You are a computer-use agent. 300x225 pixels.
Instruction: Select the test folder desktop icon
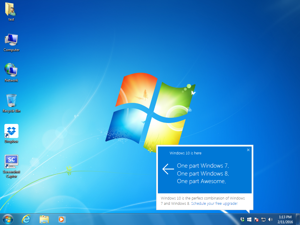pyautogui.click(x=11, y=11)
